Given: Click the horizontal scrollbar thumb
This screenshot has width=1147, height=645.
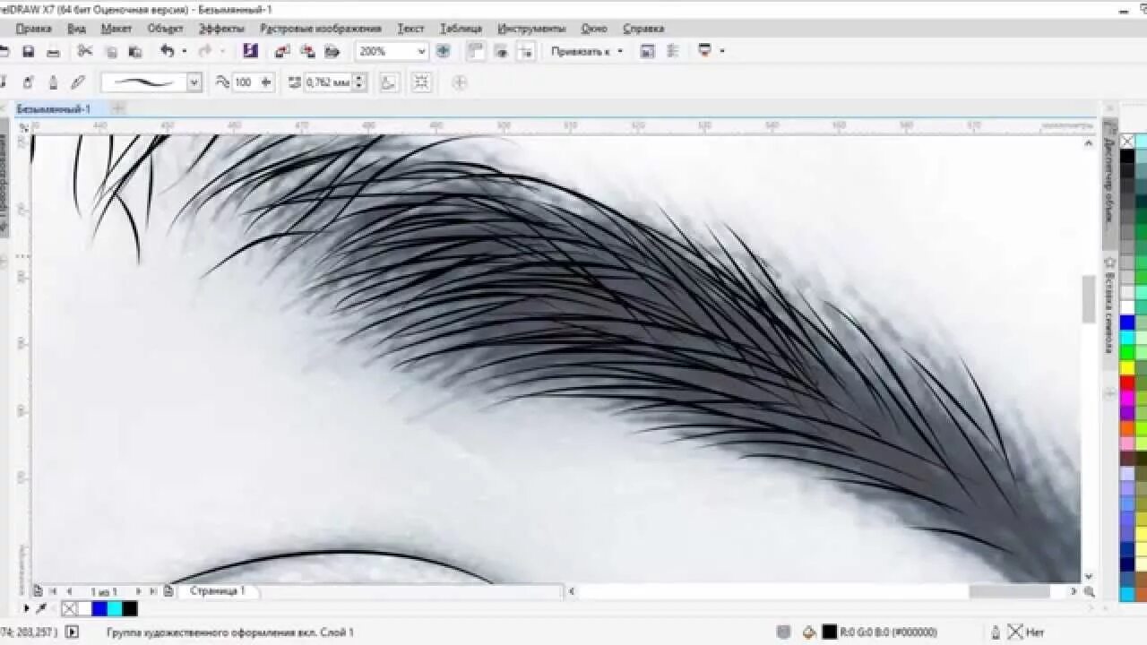Looking at the screenshot, I should click(x=1009, y=592).
